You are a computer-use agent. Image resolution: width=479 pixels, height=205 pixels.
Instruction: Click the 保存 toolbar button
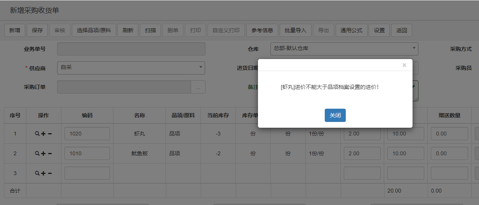pos(37,30)
